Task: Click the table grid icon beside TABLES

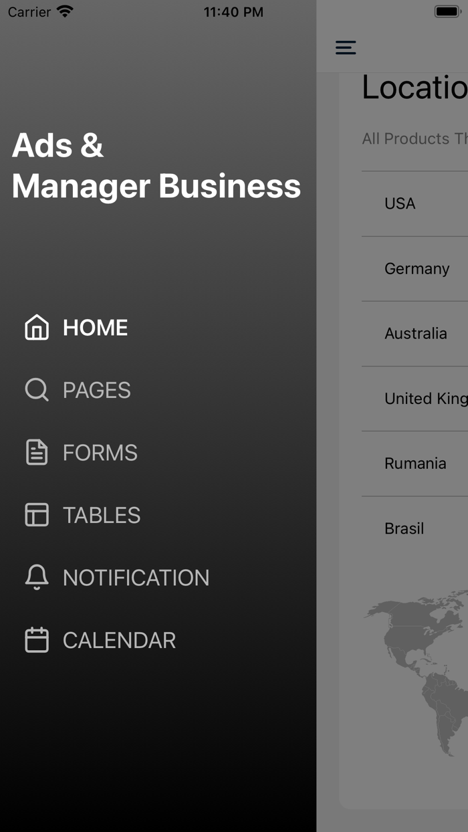Action: pos(36,515)
